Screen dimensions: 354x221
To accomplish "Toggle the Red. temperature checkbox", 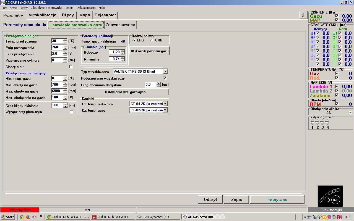I will (x=337, y=78).
